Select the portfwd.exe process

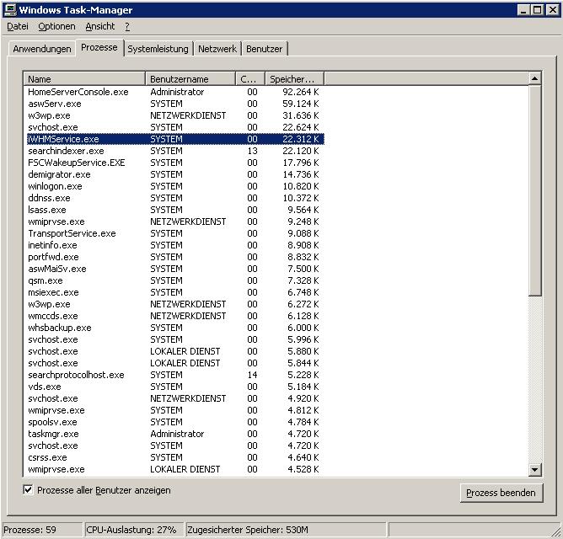(175, 257)
